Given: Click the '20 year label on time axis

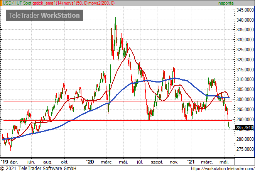Looking at the screenshot, I should pyautogui.click(x=90, y=162).
